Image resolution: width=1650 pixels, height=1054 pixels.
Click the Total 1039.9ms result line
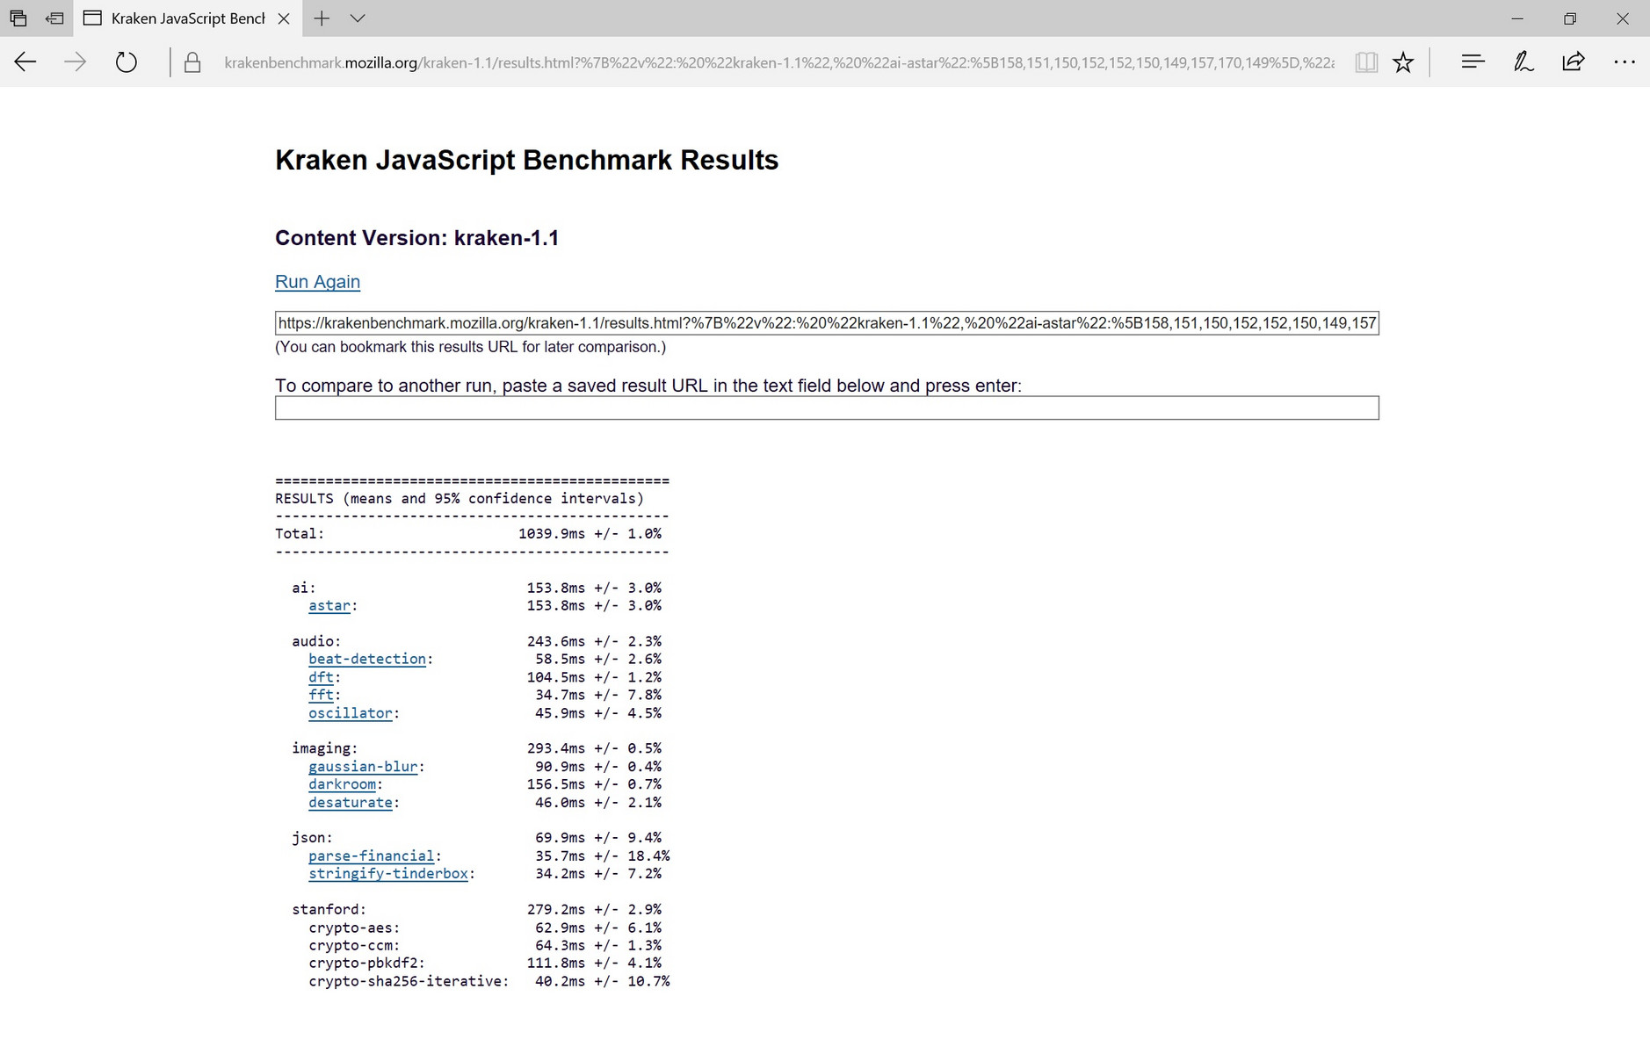click(x=468, y=534)
